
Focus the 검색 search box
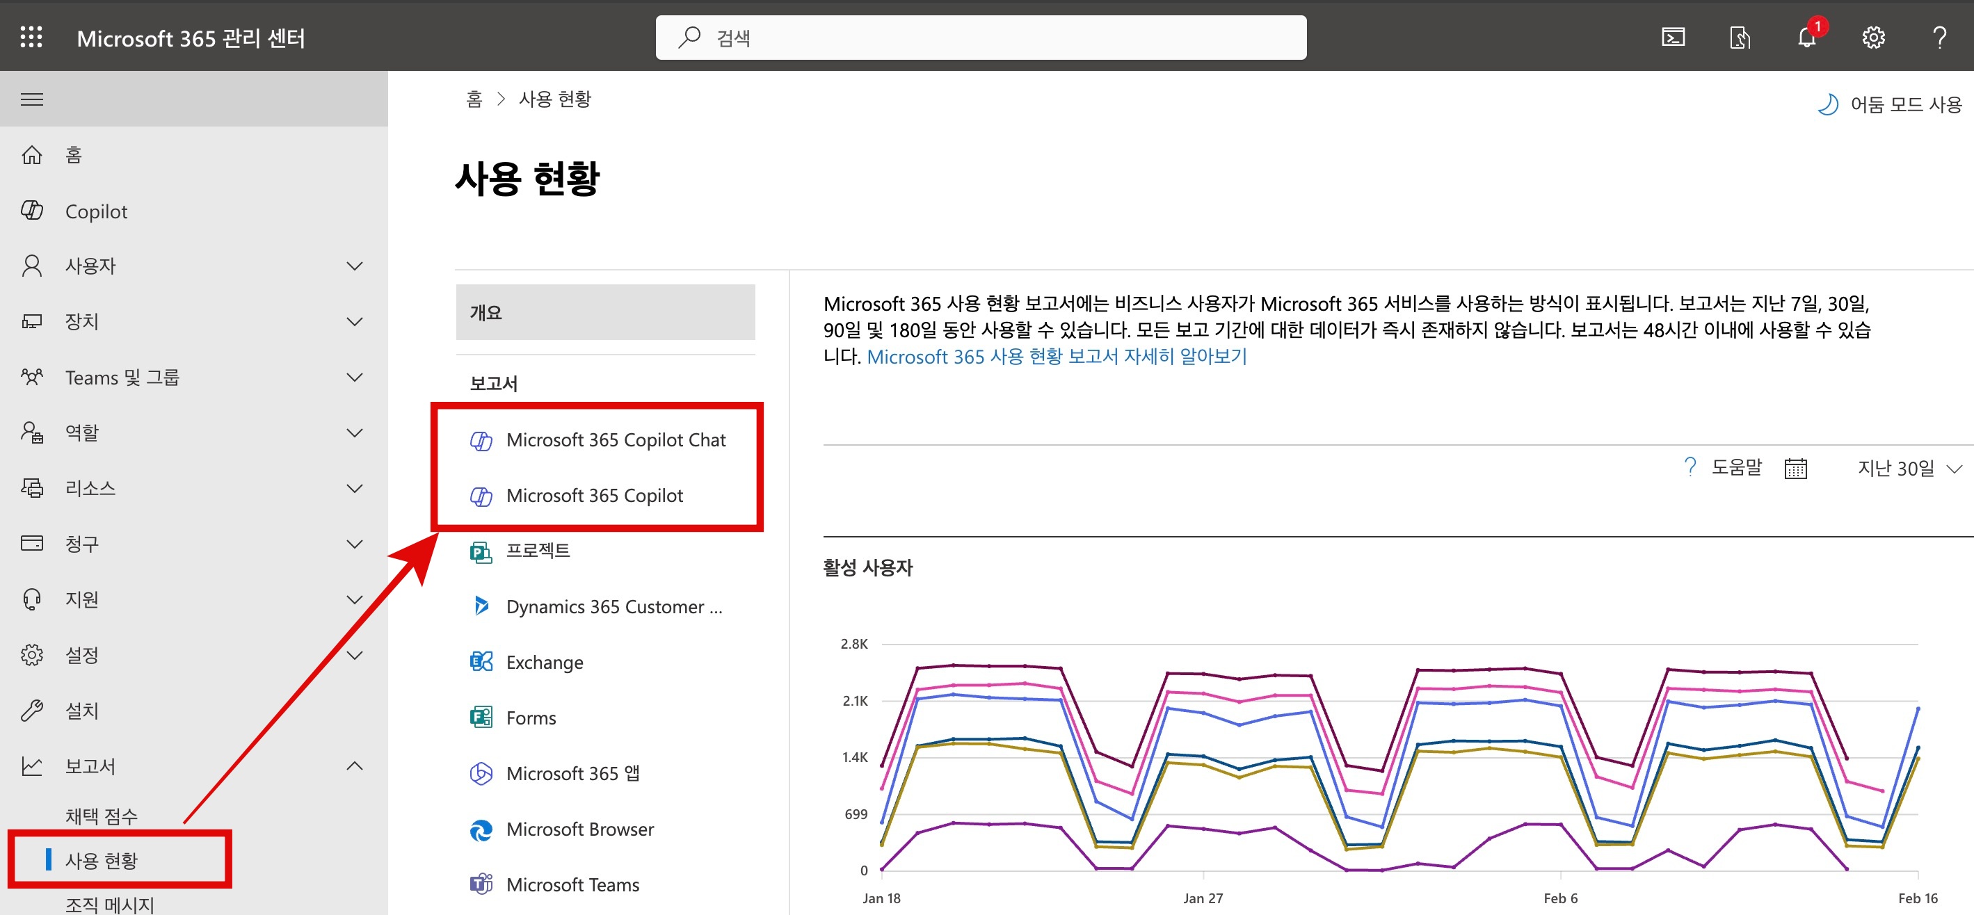(981, 38)
